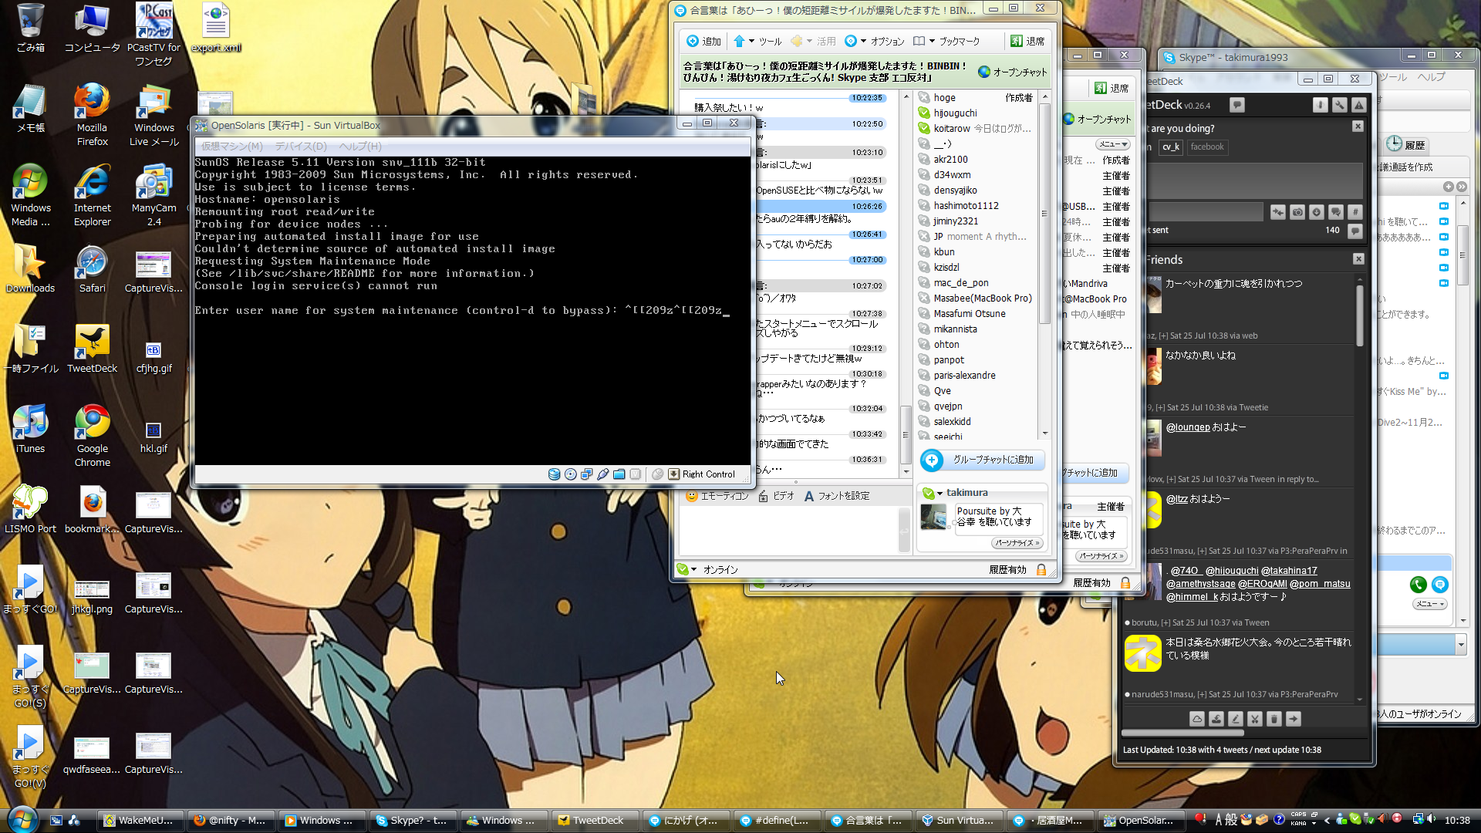This screenshot has width=1481, height=833.
Task: Toggle the cv_k account button in TweetDeck
Action: click(1171, 147)
